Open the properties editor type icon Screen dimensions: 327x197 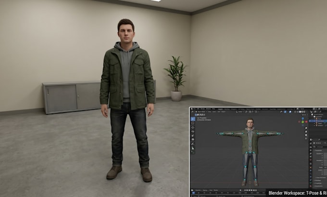pyautogui.click(x=311, y=140)
